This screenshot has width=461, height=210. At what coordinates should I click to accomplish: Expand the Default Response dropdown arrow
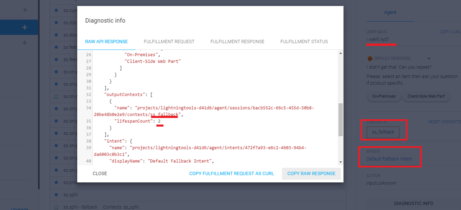click(x=429, y=59)
